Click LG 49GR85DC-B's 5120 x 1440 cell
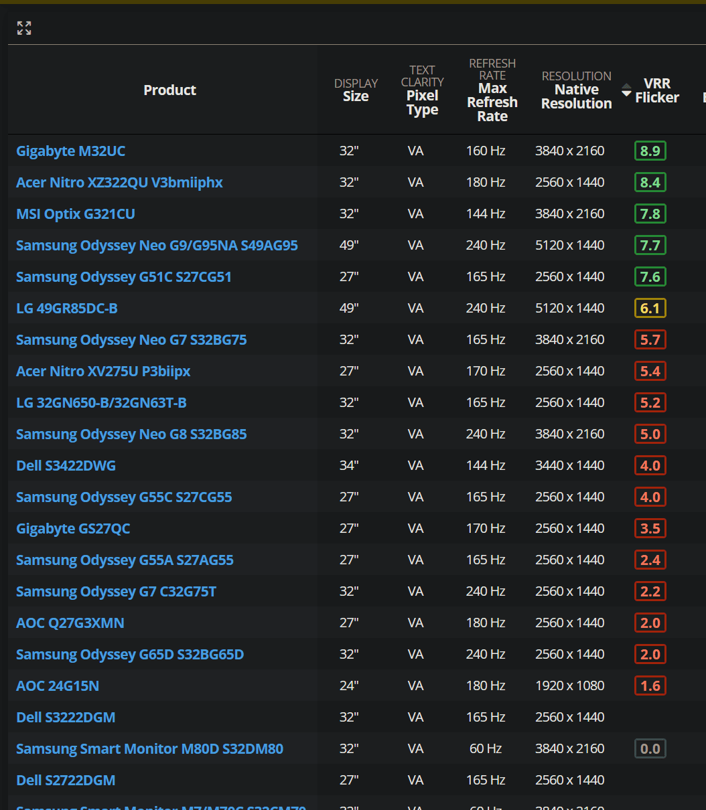 pos(570,308)
